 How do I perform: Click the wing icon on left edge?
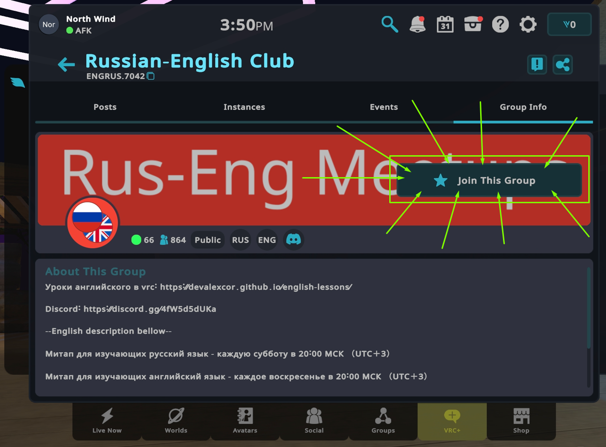point(18,83)
